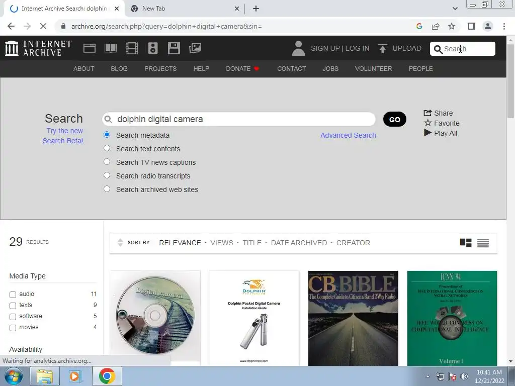Open the Chrome side panel
Viewport: 515px width, 386px height.
472,26
